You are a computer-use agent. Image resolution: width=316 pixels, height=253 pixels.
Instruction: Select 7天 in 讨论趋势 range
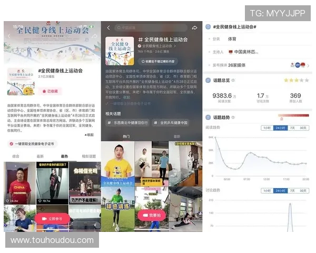pos(292,191)
